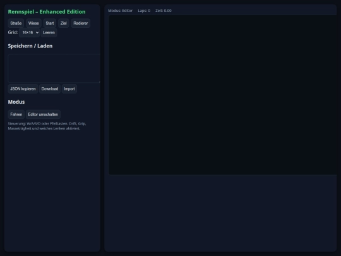Download the track file
Screen dimensions: 341x256
[50, 89]
